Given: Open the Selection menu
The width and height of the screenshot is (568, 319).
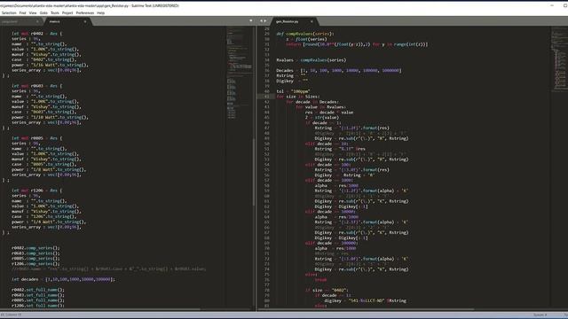Looking at the screenshot, I should pos(9,12).
